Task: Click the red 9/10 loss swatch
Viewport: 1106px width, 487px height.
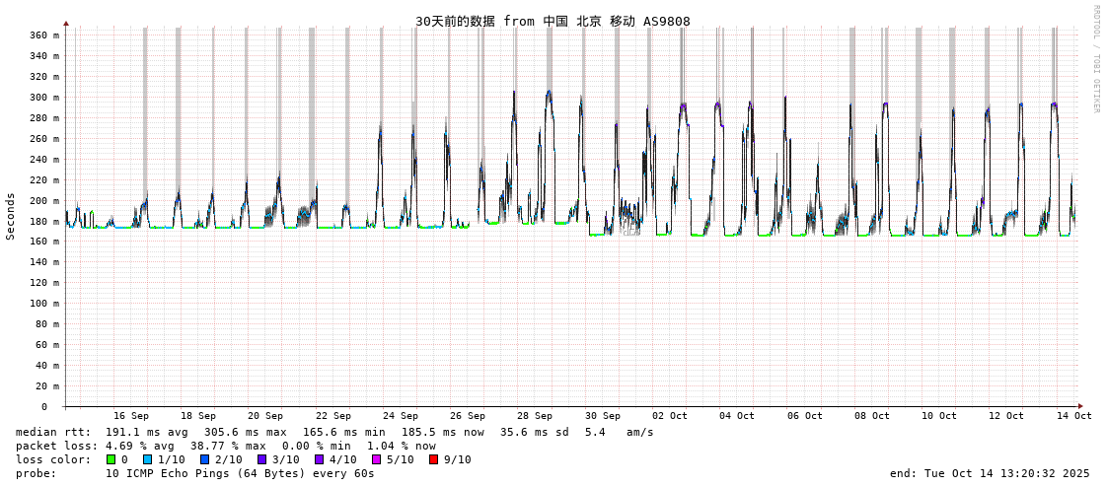Action: point(433,459)
